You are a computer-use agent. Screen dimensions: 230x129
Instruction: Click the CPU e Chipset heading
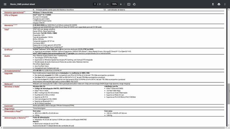(x=11, y=15)
